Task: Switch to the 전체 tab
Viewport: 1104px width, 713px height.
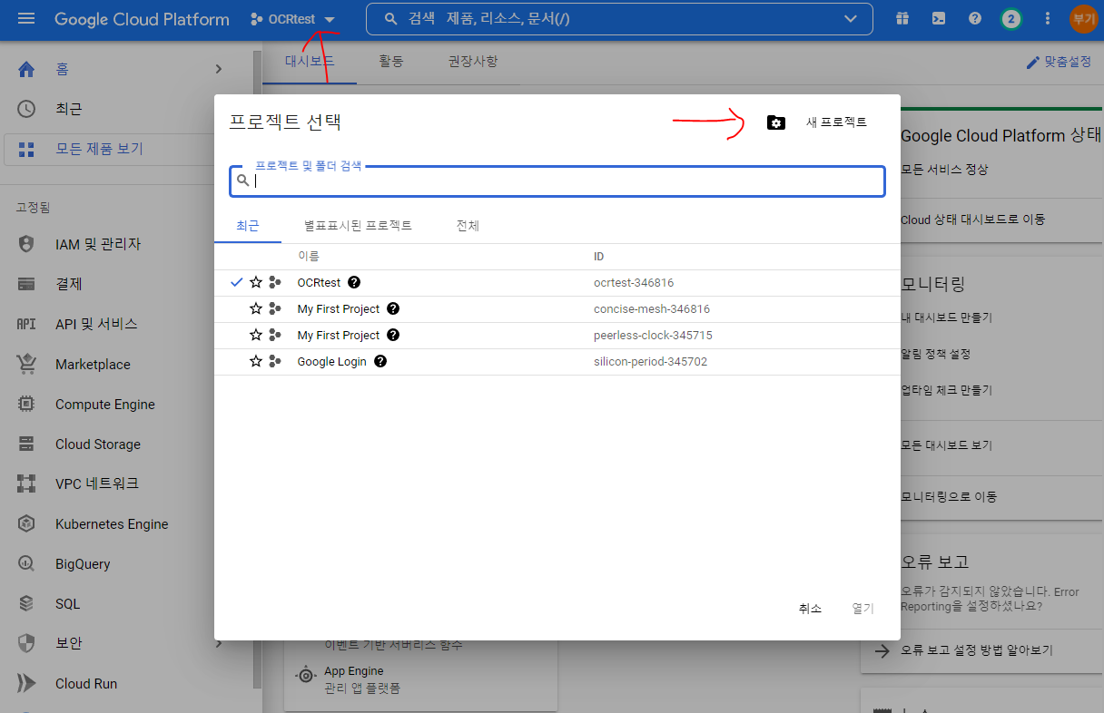Action: coord(468,226)
